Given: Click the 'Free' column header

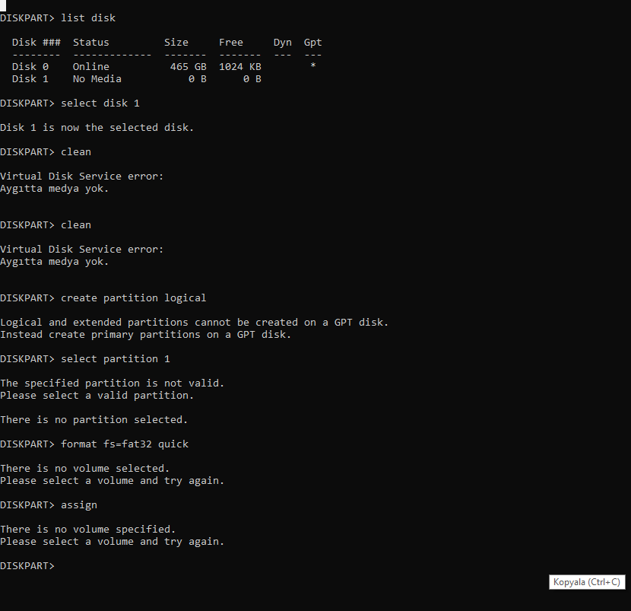Looking at the screenshot, I should pos(231,43).
